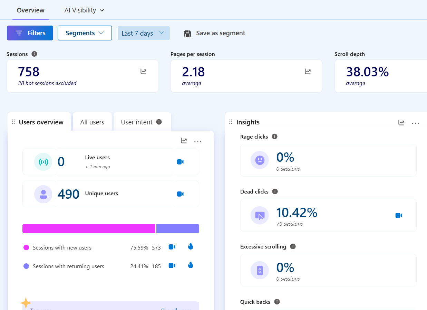Show info tooltip for Quick backs
Screen dimensions: 427x310
tap(277, 302)
